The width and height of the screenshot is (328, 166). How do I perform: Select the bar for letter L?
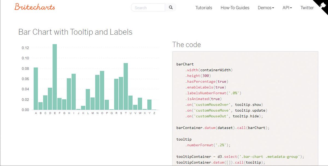coord(88,99)
